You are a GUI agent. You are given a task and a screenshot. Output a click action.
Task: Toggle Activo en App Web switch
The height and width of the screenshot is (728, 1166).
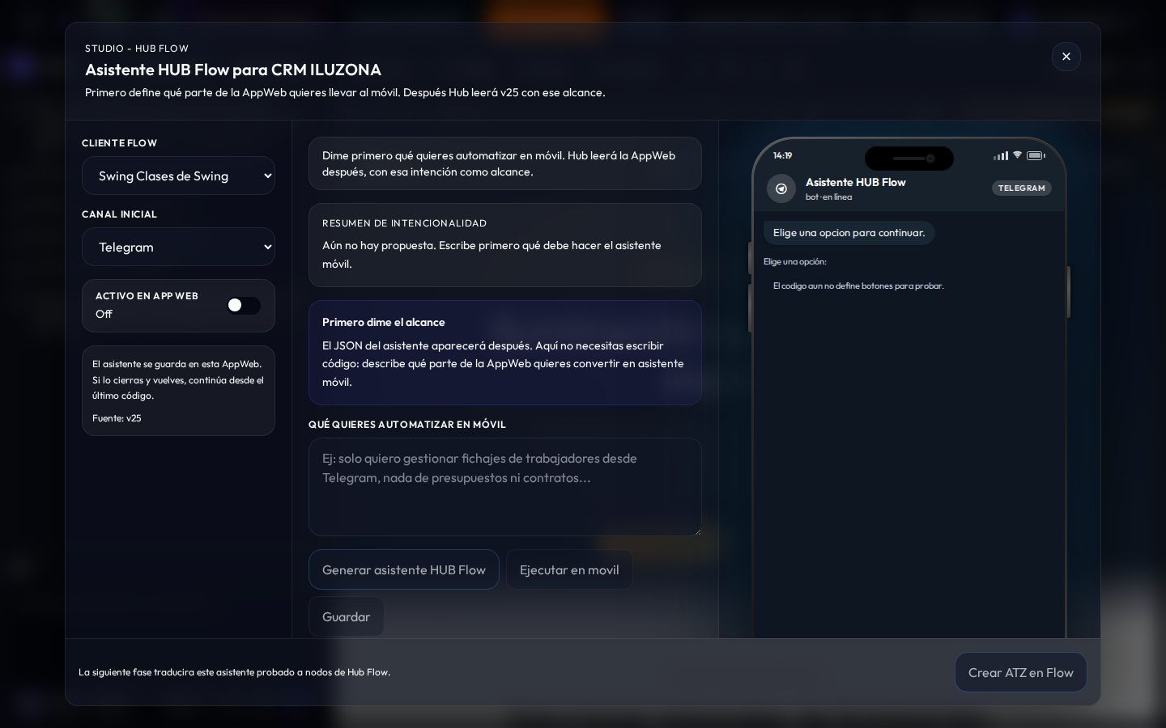(x=244, y=305)
